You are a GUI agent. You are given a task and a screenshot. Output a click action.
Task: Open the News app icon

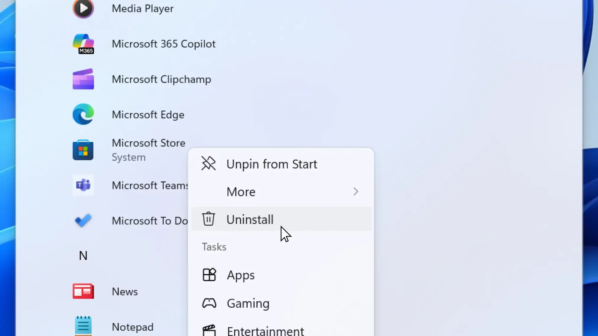(x=83, y=291)
